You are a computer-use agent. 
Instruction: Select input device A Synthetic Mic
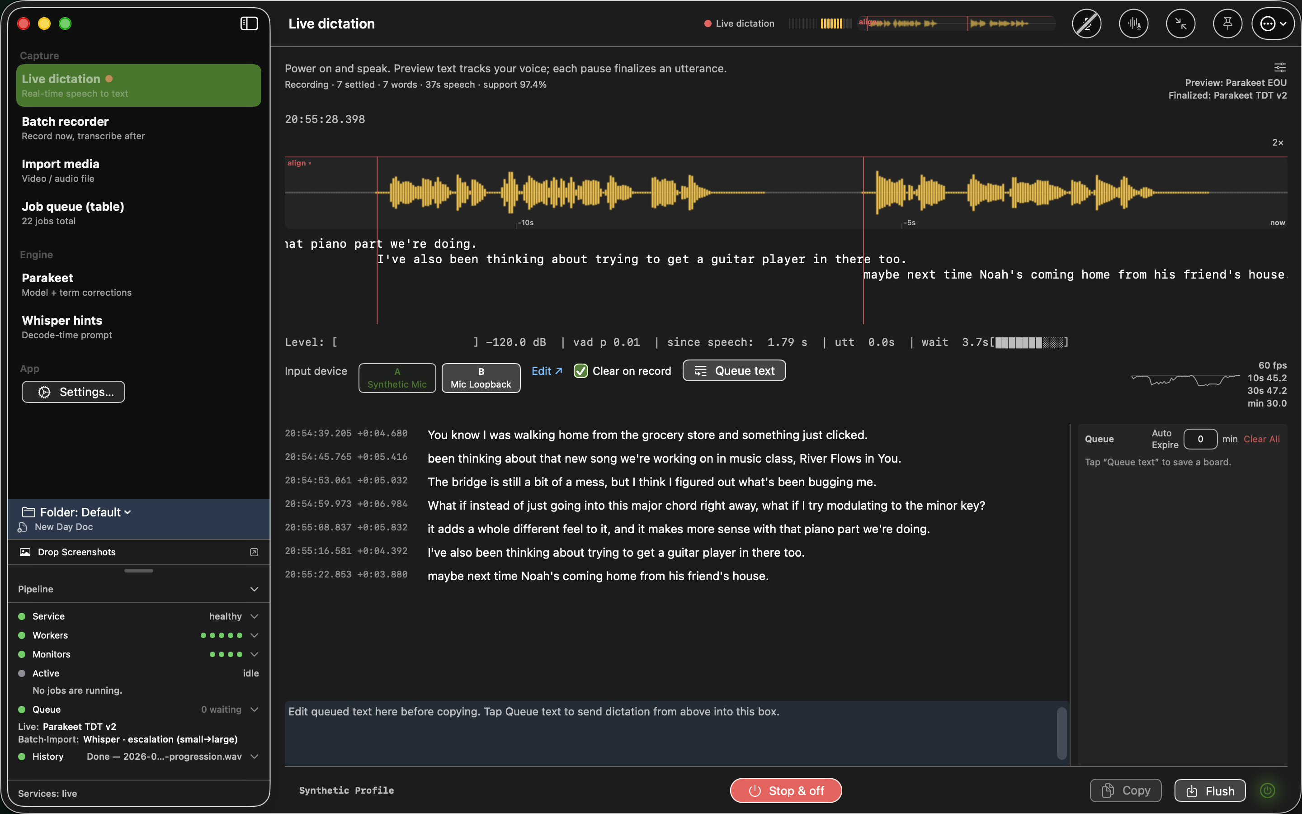(x=397, y=378)
